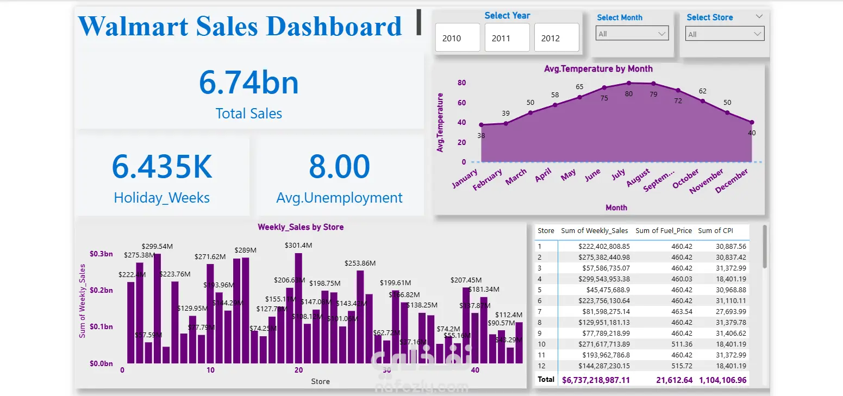Expand the chevron beside the Select Store title

[x=759, y=17]
